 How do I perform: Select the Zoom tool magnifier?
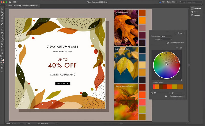click(2, 53)
